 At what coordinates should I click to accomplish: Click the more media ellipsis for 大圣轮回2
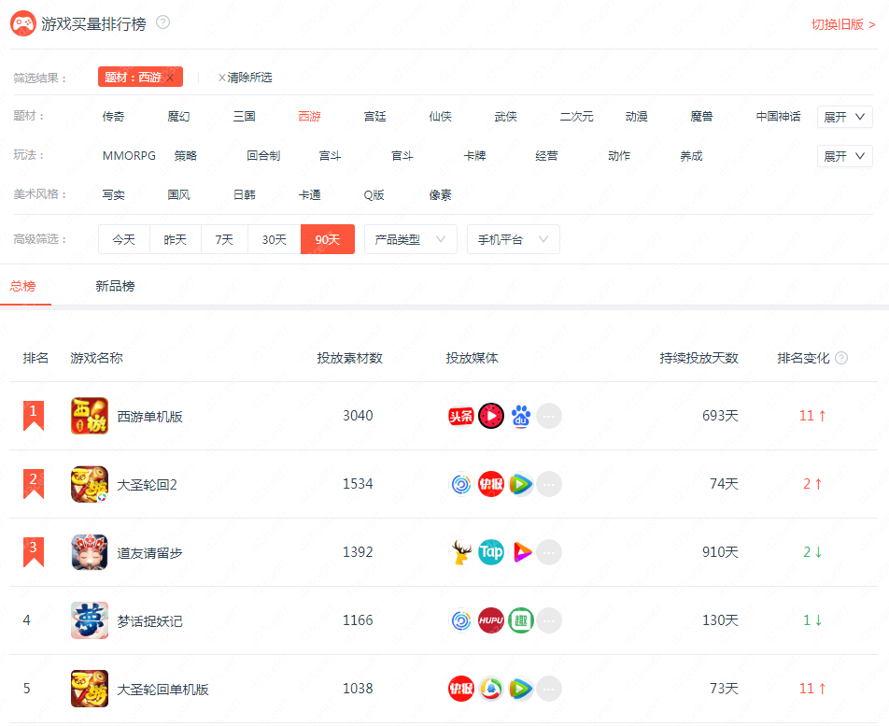pos(549,484)
